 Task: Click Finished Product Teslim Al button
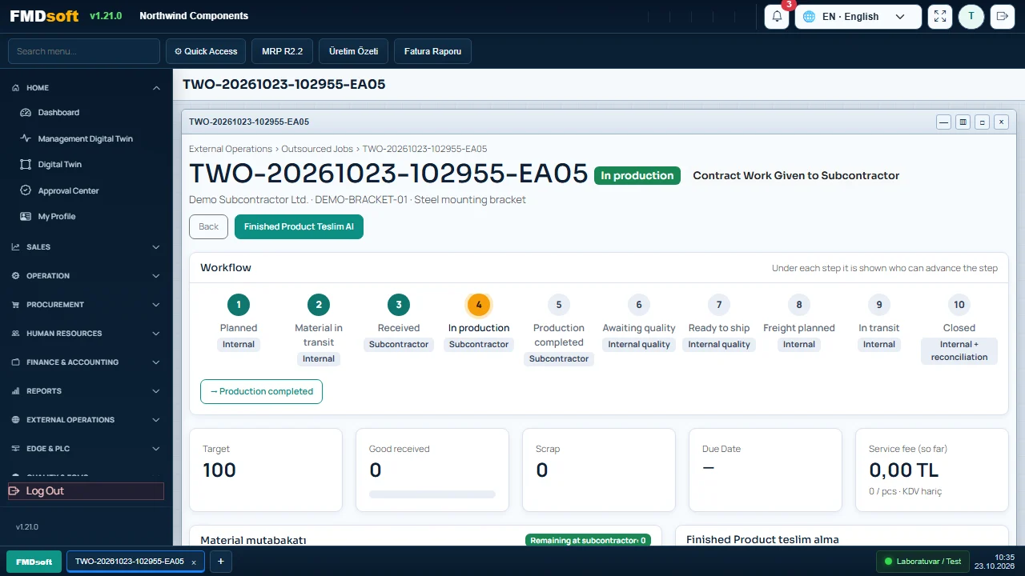[x=299, y=226]
